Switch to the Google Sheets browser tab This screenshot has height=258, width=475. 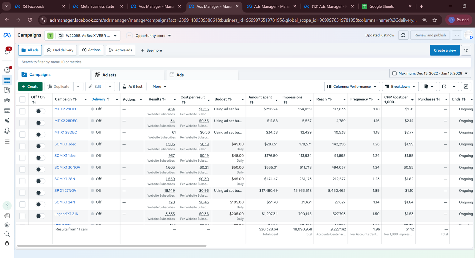point(381,6)
